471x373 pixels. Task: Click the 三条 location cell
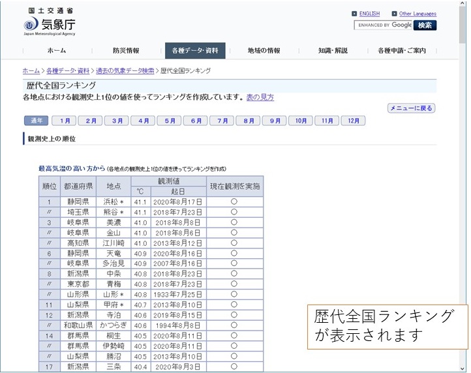114,366
